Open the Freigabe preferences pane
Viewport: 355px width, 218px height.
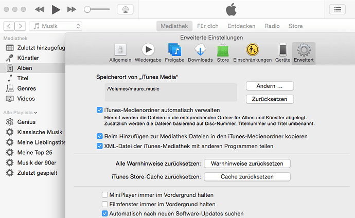coord(174,53)
